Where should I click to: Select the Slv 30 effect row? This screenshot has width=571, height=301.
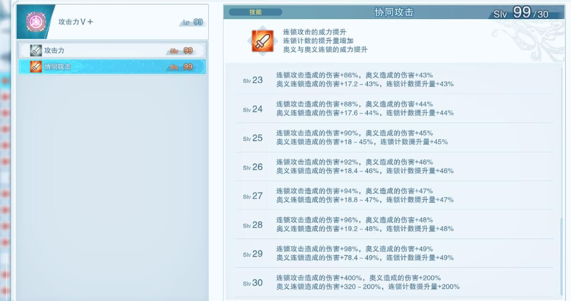pos(394,283)
